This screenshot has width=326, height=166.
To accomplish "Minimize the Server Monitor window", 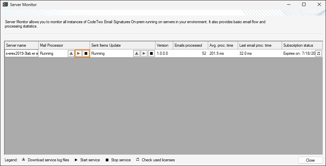I will click(x=289, y=4).
